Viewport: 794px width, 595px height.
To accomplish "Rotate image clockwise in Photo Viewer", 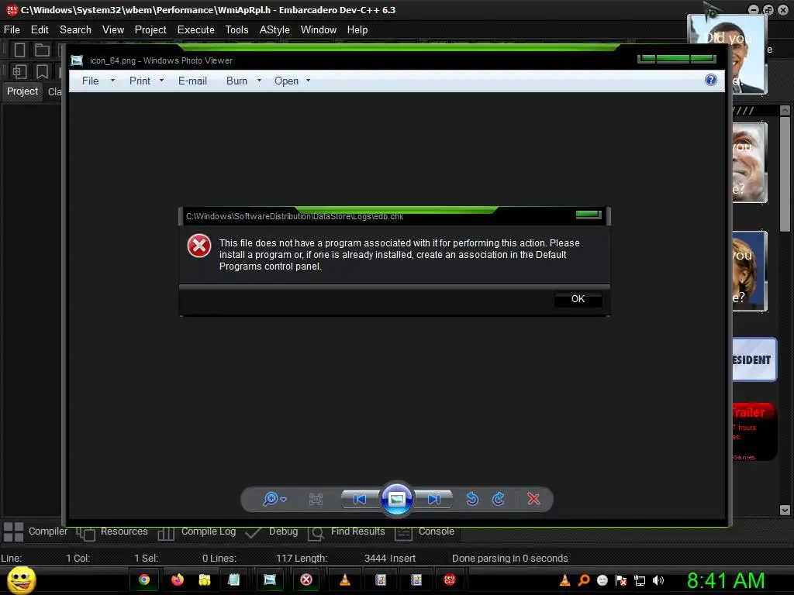I will point(499,499).
